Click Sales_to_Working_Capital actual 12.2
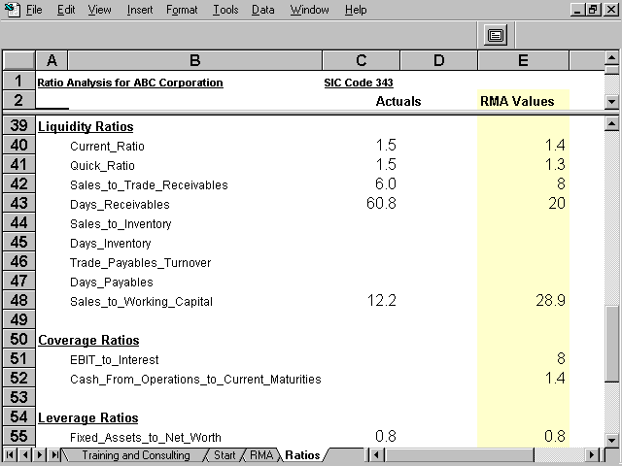The width and height of the screenshot is (622, 466). pos(382,300)
